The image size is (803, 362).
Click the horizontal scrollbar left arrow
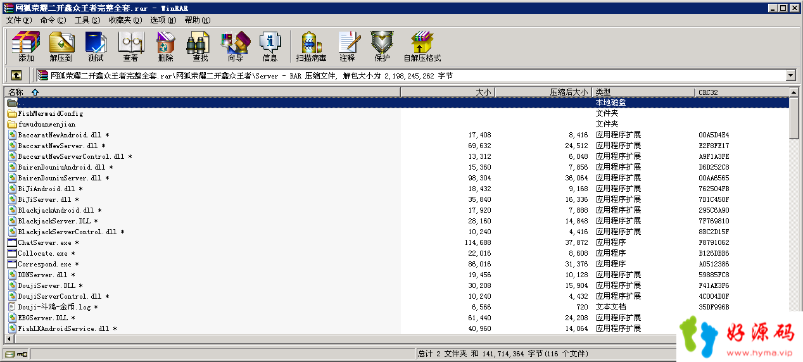pyautogui.click(x=9, y=339)
